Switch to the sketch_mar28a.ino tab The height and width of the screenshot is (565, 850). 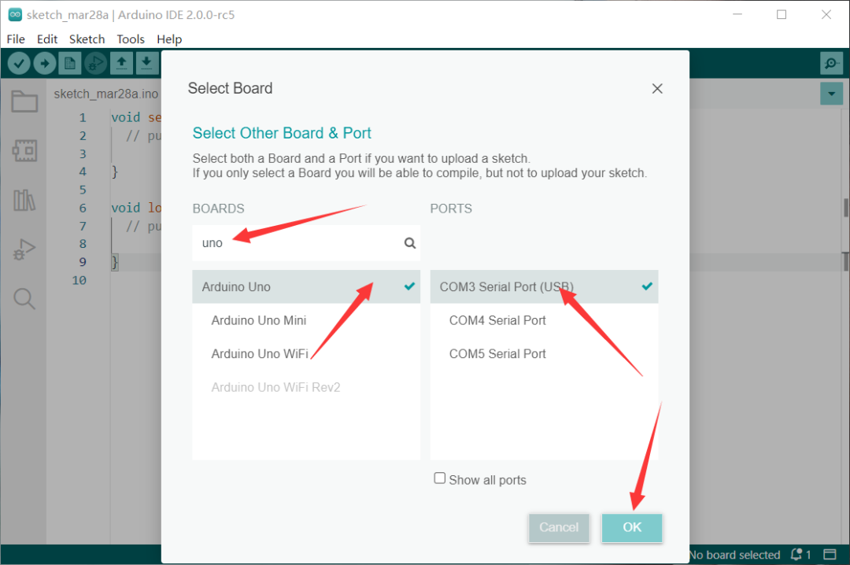pyautogui.click(x=105, y=94)
